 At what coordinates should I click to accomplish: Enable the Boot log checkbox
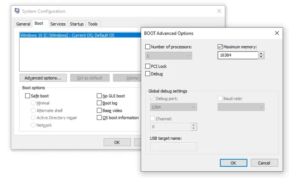pos(99,103)
